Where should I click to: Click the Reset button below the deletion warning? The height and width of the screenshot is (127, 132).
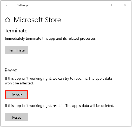click(17, 117)
